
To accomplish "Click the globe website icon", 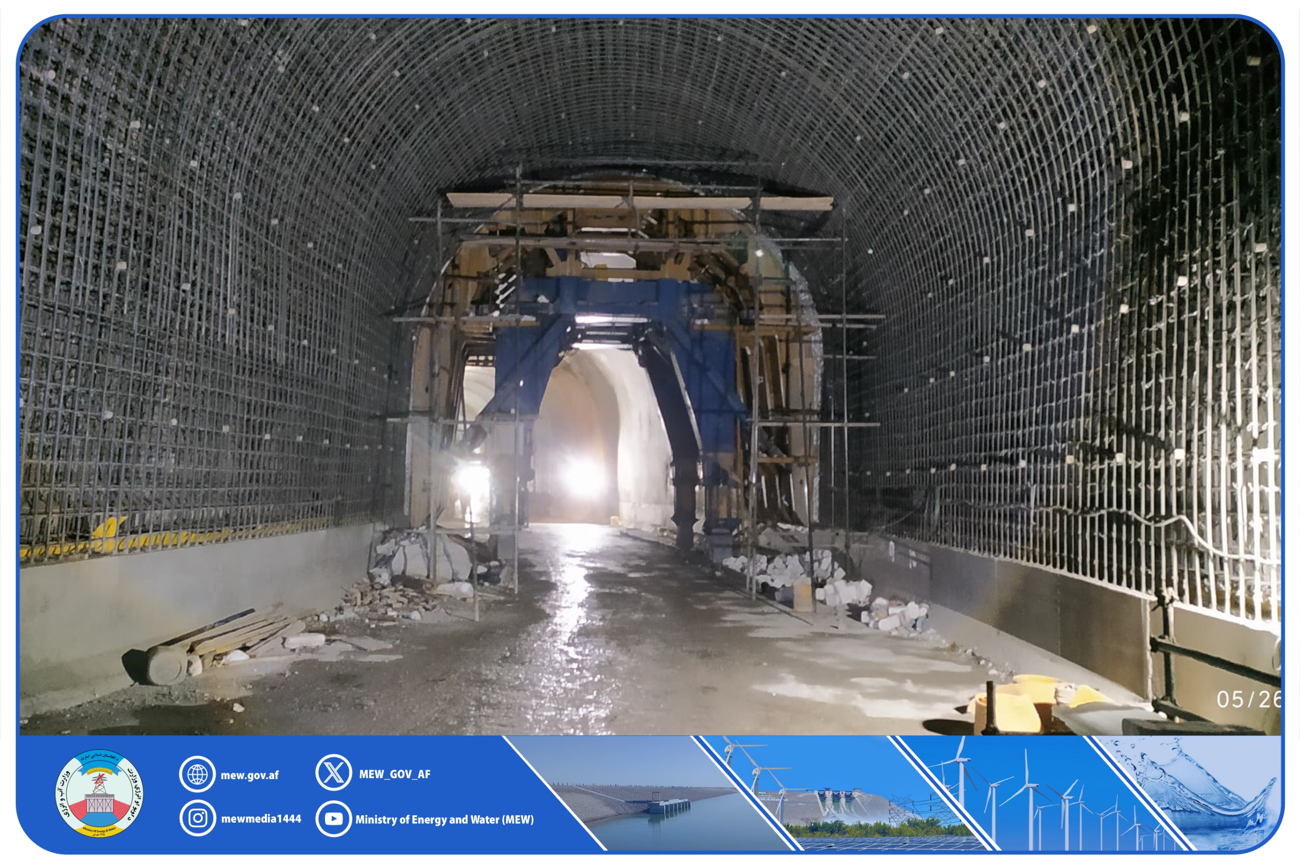I will pyautogui.click(x=198, y=774).
